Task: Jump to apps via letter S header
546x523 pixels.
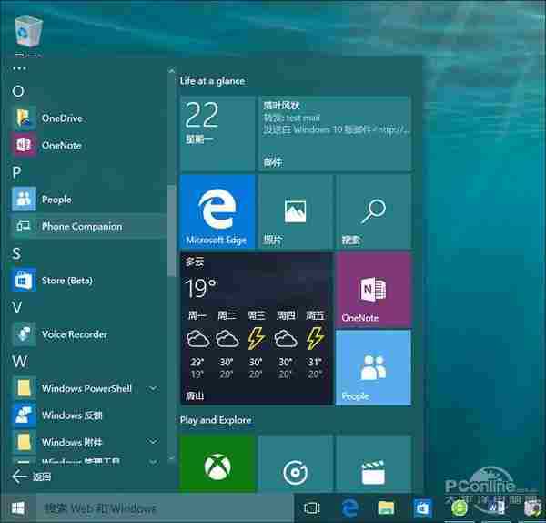Action: (x=16, y=253)
